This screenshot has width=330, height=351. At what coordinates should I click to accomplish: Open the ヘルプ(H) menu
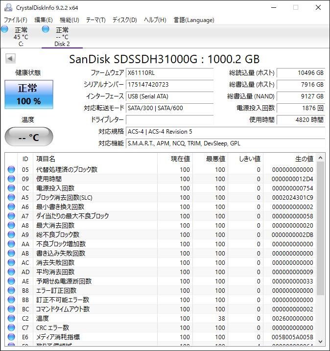tap(155, 20)
